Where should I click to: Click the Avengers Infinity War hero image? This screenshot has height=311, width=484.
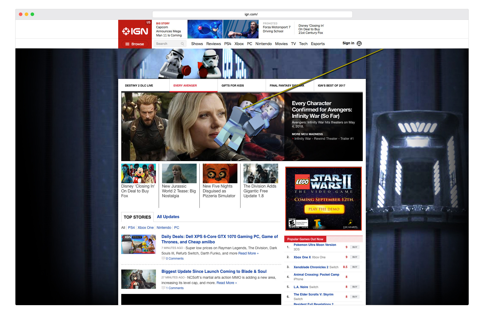click(x=203, y=127)
